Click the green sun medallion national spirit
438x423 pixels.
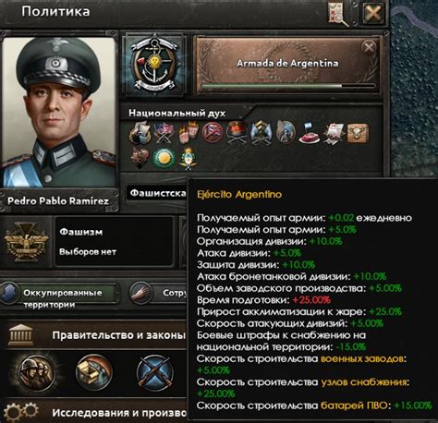point(164,158)
